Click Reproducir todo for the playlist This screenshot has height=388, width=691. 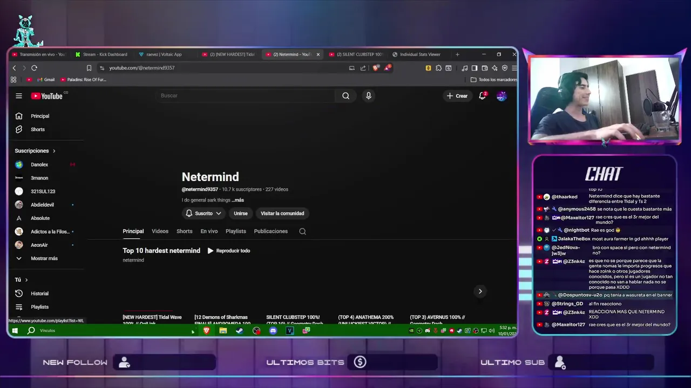228,251
